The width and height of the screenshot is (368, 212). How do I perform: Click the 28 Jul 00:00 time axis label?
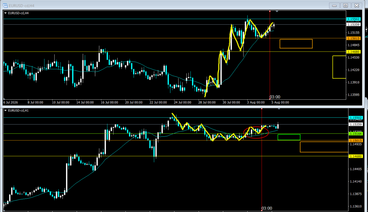[207, 102]
